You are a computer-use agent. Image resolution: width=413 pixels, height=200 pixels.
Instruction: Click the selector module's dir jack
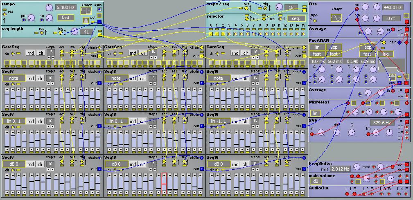point(280,19)
